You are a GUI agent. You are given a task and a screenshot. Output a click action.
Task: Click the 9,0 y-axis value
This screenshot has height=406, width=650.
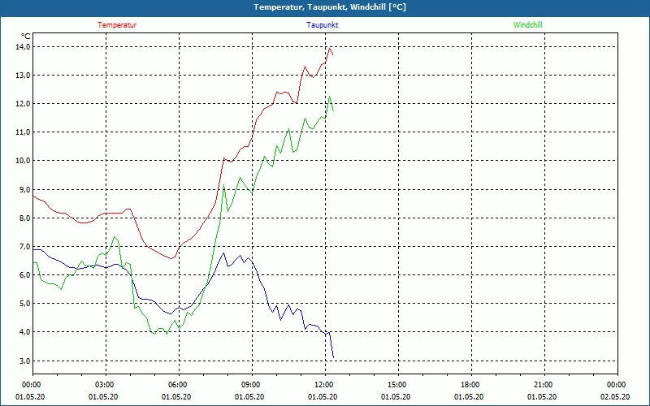[x=25, y=189]
